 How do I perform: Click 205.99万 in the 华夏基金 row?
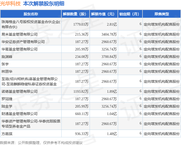pyautogui.click(x=82, y=49)
